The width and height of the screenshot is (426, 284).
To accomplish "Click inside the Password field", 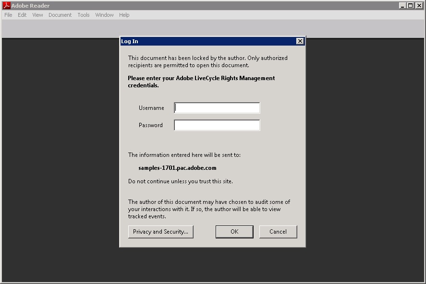I will (217, 125).
